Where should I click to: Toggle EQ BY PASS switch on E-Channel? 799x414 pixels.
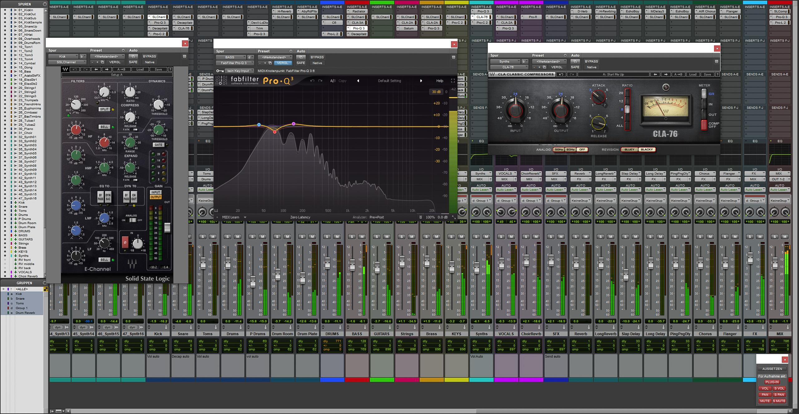[100, 197]
